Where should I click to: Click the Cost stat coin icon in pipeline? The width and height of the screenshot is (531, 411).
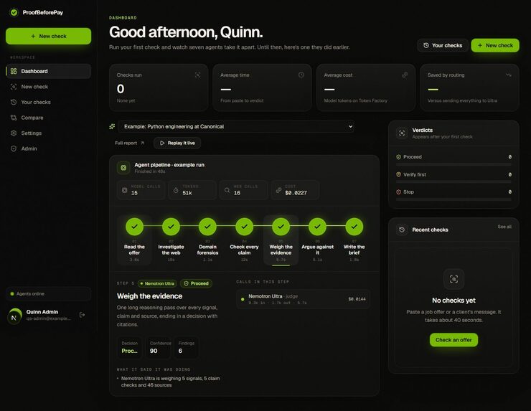tap(278, 190)
